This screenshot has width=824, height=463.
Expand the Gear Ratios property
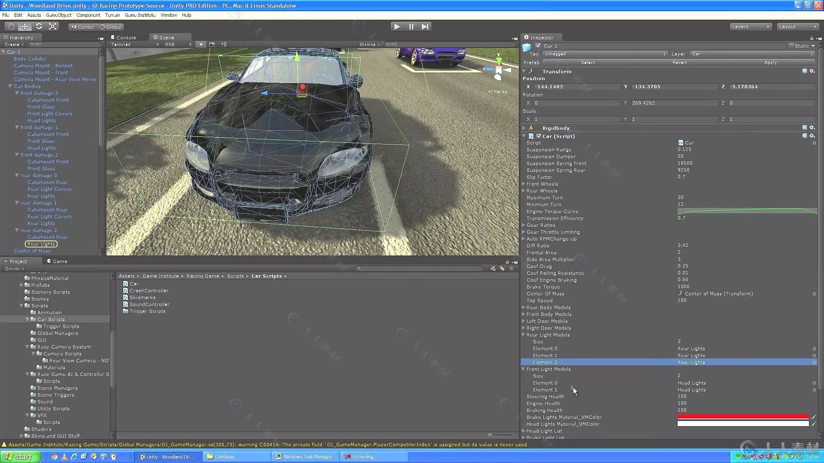pos(524,225)
